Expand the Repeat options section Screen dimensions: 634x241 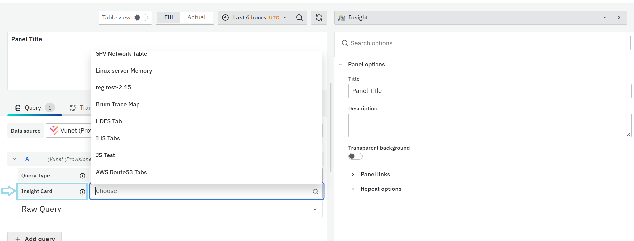pyautogui.click(x=380, y=189)
